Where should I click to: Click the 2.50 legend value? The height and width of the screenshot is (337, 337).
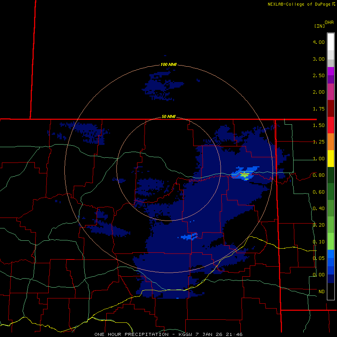tap(319, 75)
